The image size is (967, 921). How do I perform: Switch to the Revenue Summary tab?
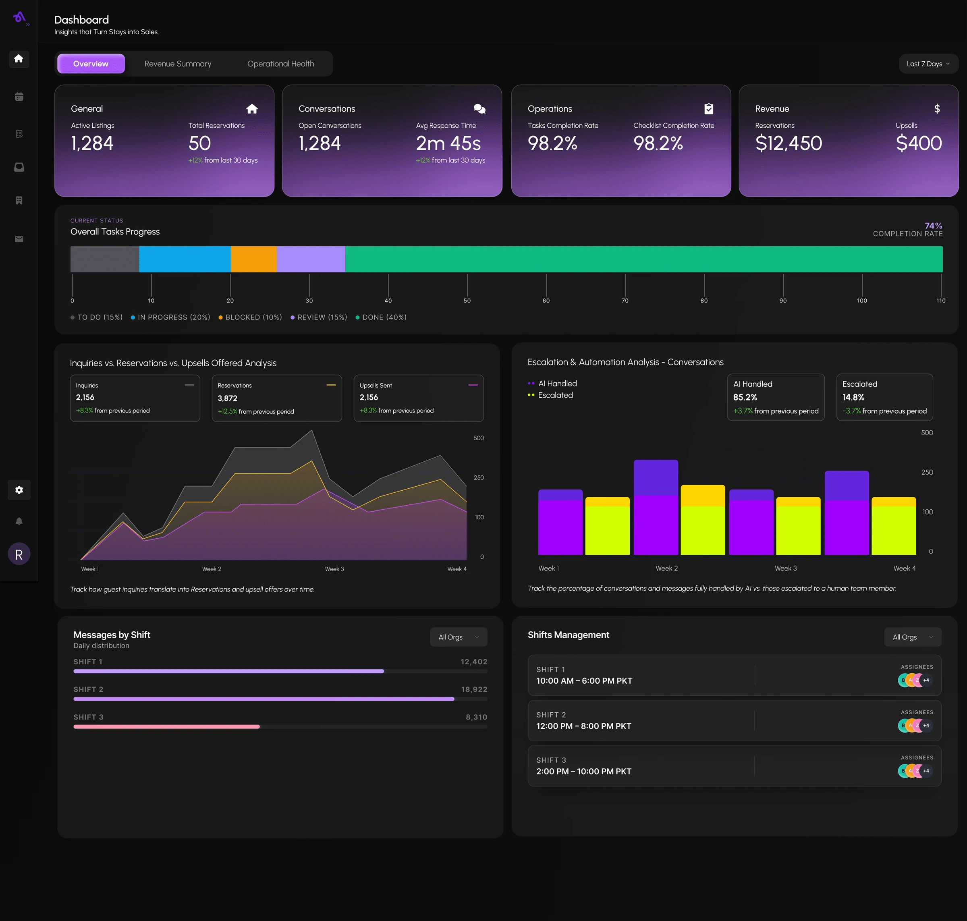coord(178,64)
